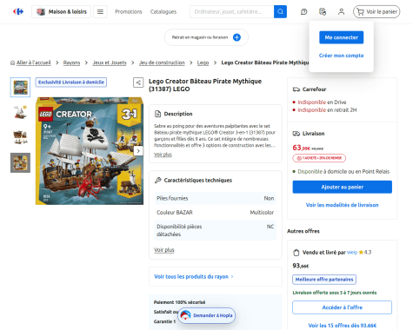The height and width of the screenshot is (330, 413).
Task: Go to Promotions
Action: coord(129,11)
